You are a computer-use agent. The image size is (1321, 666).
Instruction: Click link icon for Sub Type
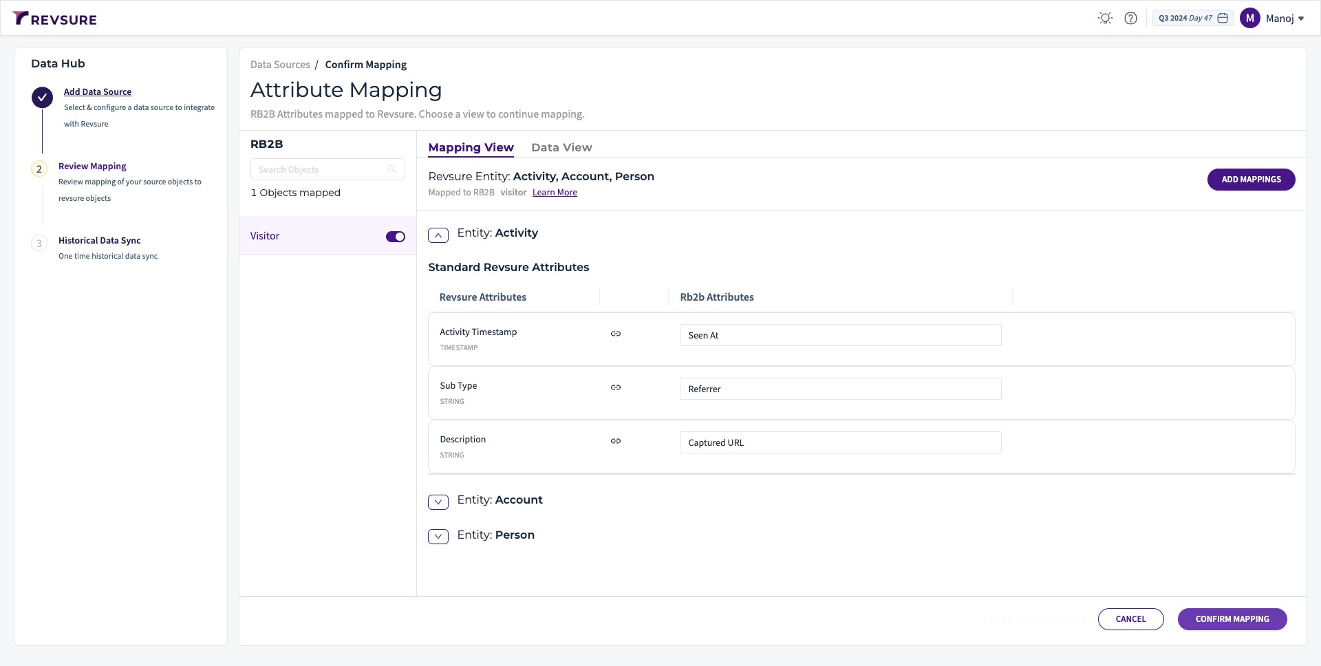[616, 387]
